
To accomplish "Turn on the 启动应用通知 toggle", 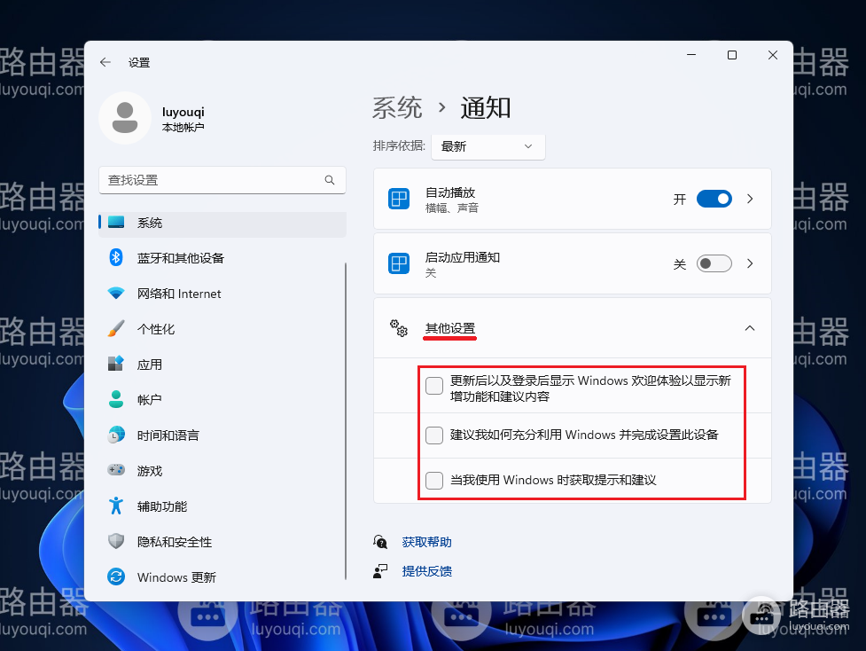I will coord(714,263).
